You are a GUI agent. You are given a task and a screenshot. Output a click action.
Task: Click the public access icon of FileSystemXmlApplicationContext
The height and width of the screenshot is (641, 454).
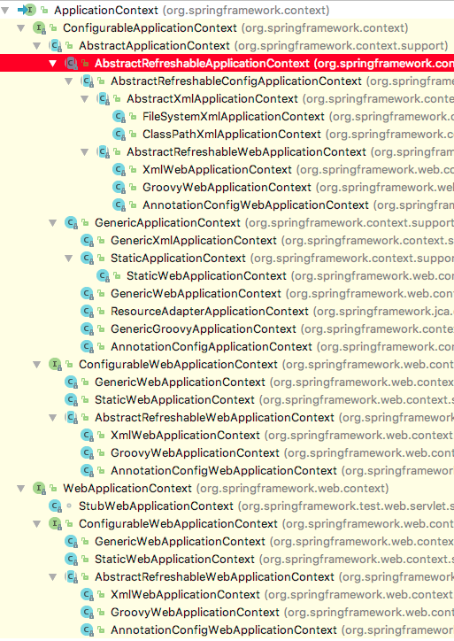pyautogui.click(x=133, y=117)
